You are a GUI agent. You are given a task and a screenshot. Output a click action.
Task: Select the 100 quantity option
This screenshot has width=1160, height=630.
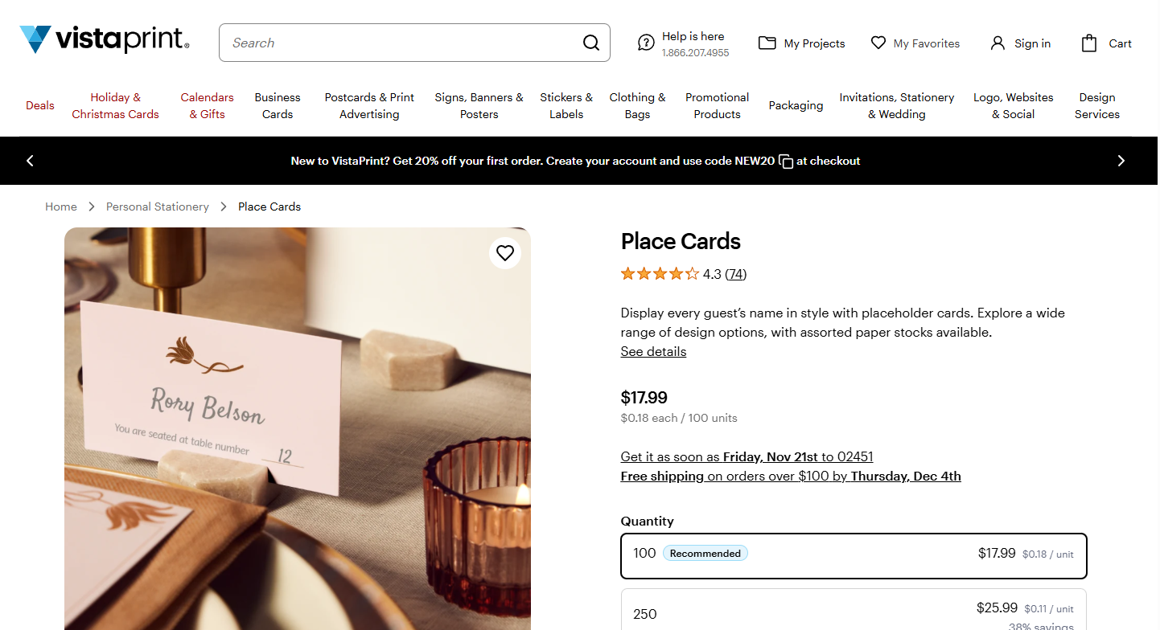coord(854,555)
